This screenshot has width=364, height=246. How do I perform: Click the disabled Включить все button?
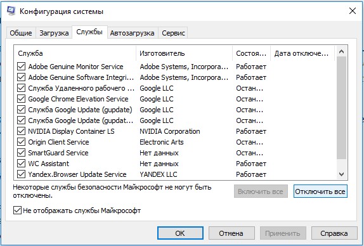[x=261, y=191]
